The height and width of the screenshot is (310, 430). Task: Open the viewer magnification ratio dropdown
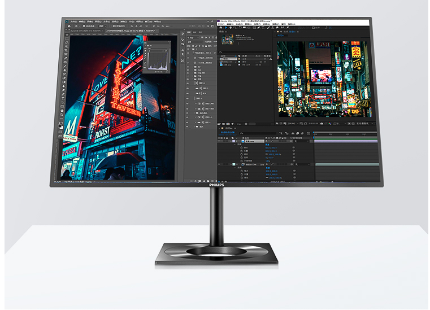pyautogui.click(x=292, y=124)
